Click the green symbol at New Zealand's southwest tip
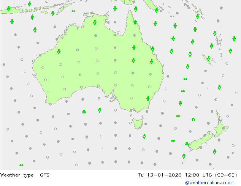Screen dimensions: 241x186 tap(187, 144)
